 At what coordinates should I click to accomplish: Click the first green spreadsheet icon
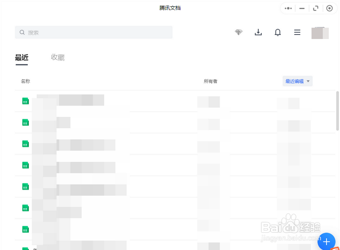(x=25, y=100)
